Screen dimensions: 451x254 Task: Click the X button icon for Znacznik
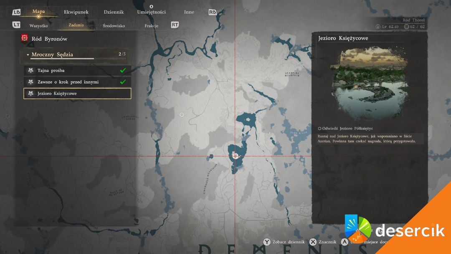pos(313,242)
